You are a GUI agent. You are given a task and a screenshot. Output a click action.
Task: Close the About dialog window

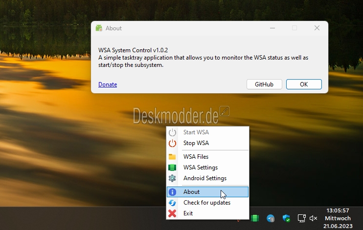point(317,28)
